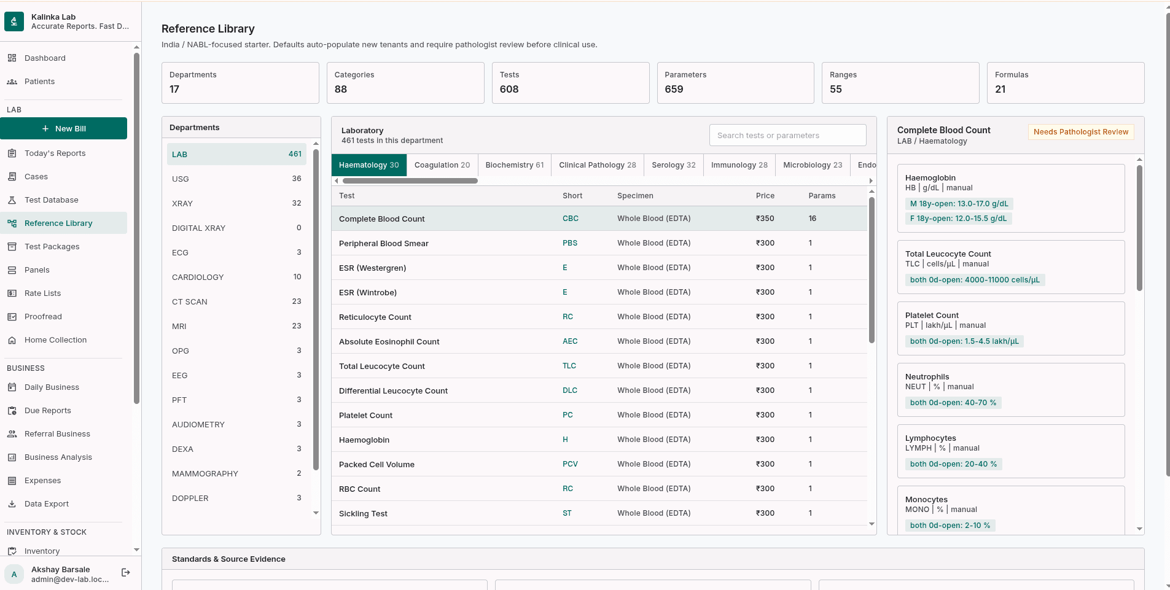Open the Biochemistry 61 tab

click(x=515, y=165)
